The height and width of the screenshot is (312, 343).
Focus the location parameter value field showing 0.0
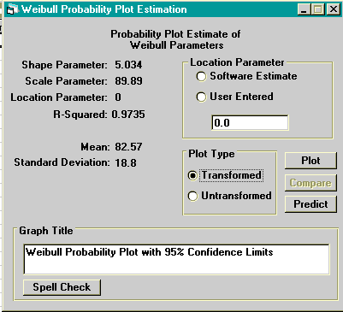point(250,123)
